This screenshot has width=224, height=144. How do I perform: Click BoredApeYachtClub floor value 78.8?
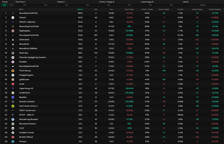111,13
